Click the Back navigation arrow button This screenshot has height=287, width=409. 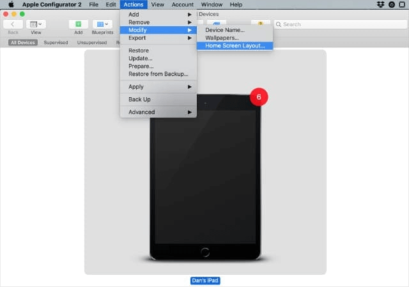(13, 24)
